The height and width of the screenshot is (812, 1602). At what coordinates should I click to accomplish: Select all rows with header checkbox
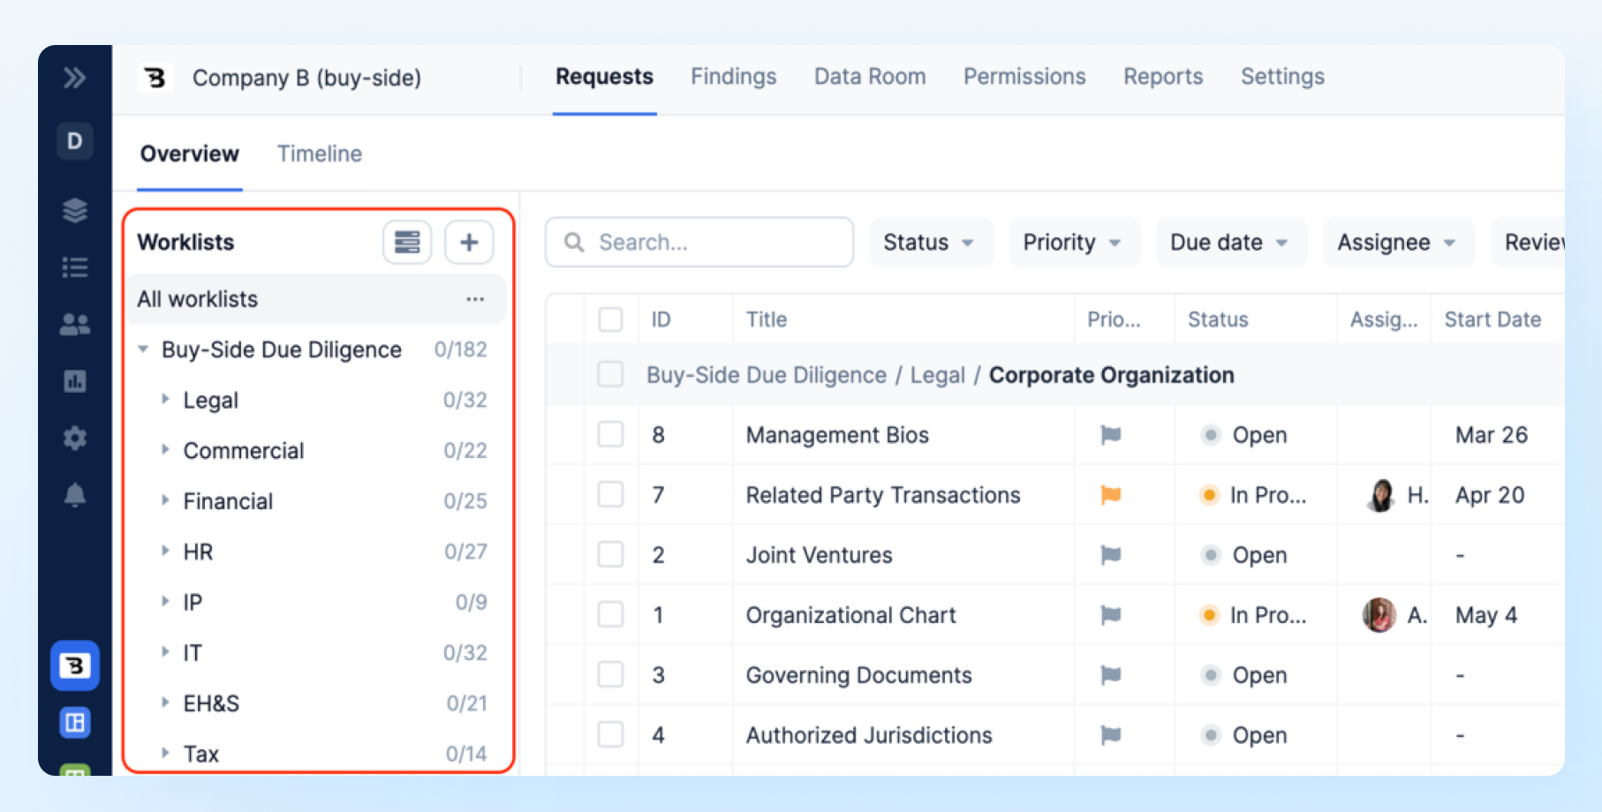tap(610, 320)
